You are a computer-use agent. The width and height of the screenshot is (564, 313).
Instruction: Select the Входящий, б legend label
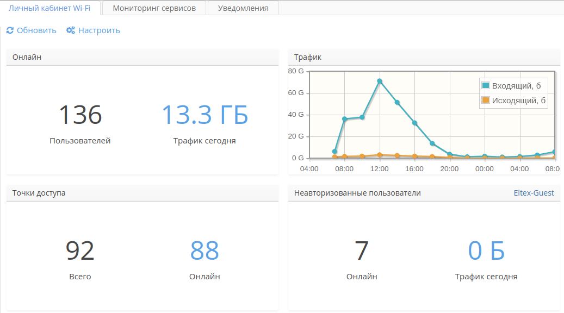516,86
